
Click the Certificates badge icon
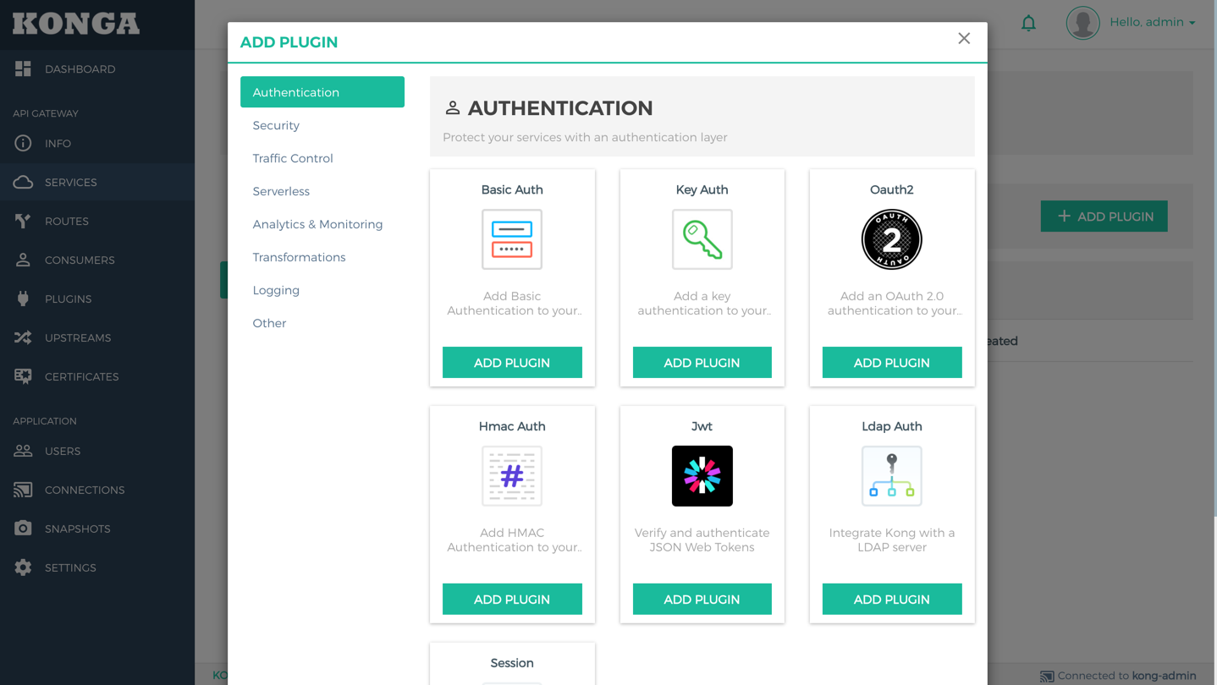(23, 377)
